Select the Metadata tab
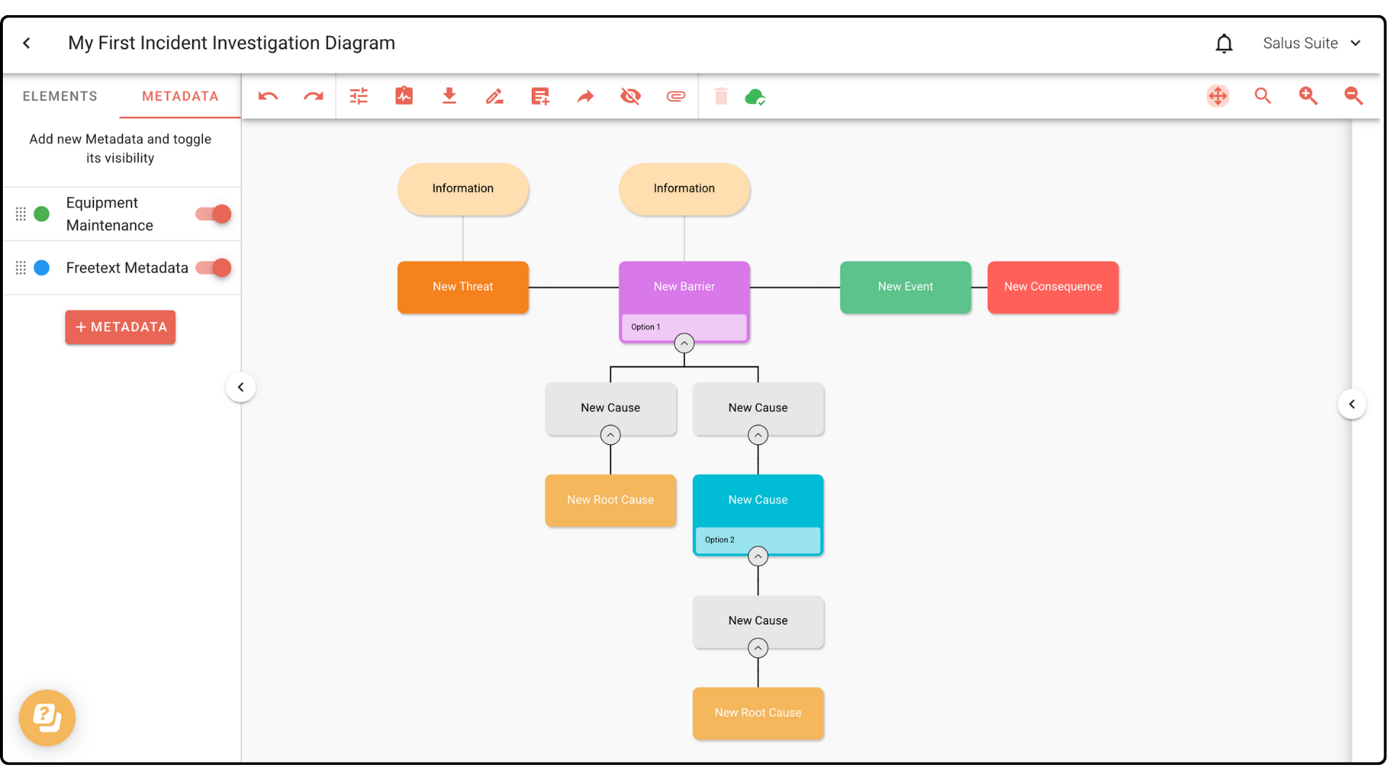Viewport: 1387px width, 780px height. point(180,96)
